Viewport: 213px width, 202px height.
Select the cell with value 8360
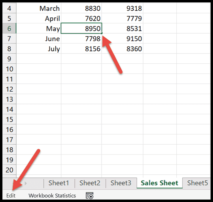coord(123,49)
